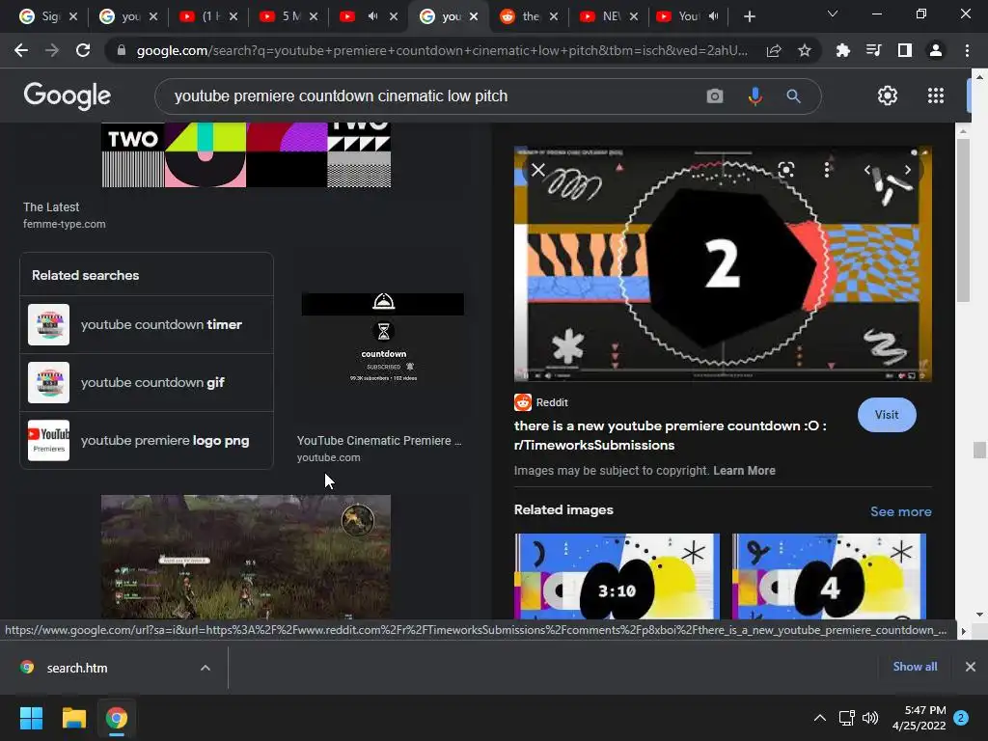This screenshot has width=988, height=741.
Task: Go to the next preview image
Action: point(908,170)
